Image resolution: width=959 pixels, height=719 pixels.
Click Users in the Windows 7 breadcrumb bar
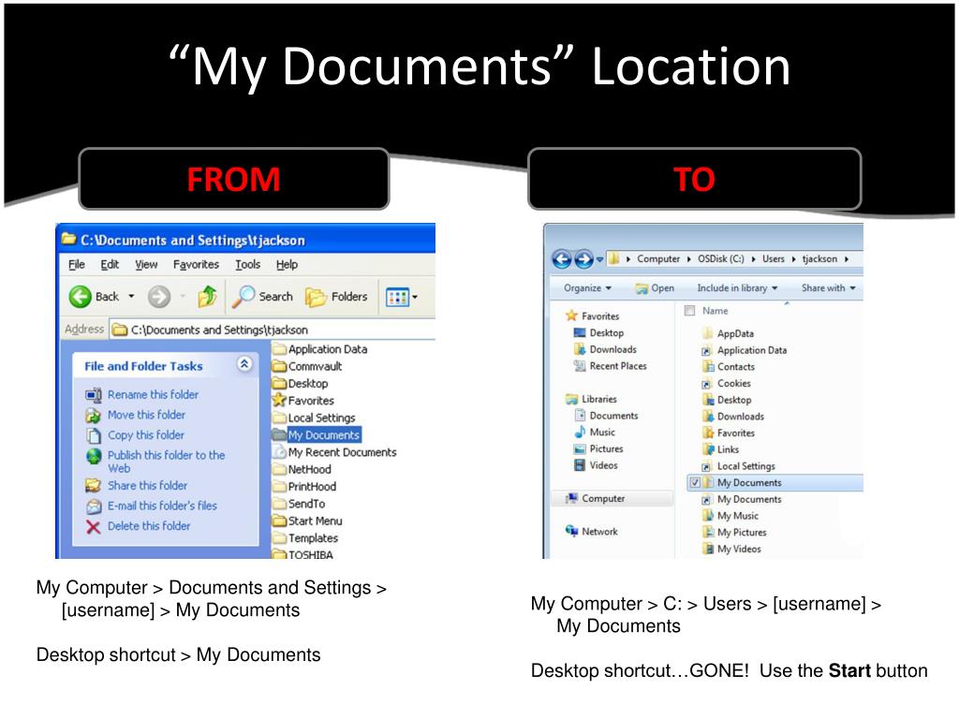773,259
